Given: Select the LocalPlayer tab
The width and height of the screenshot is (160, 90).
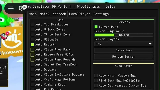Looking at the screenshot, I should coord(80,14).
